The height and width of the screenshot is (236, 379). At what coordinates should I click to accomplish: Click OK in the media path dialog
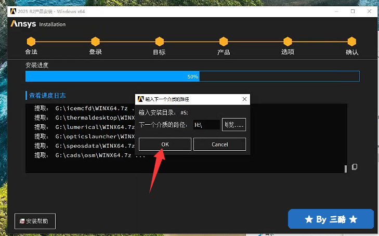(165, 144)
